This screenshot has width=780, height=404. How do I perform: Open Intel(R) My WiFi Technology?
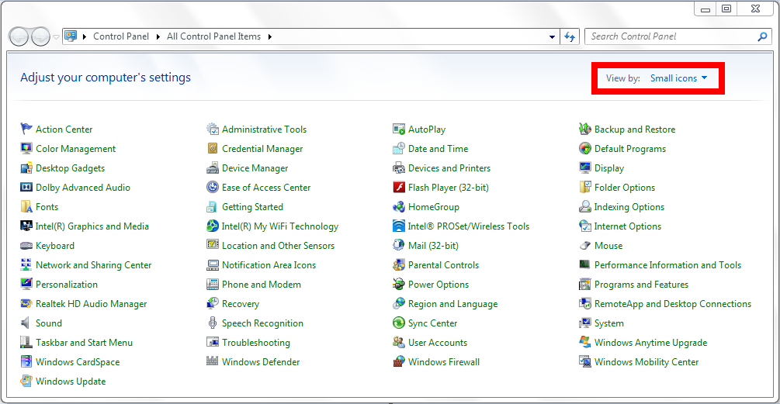pyautogui.click(x=279, y=226)
